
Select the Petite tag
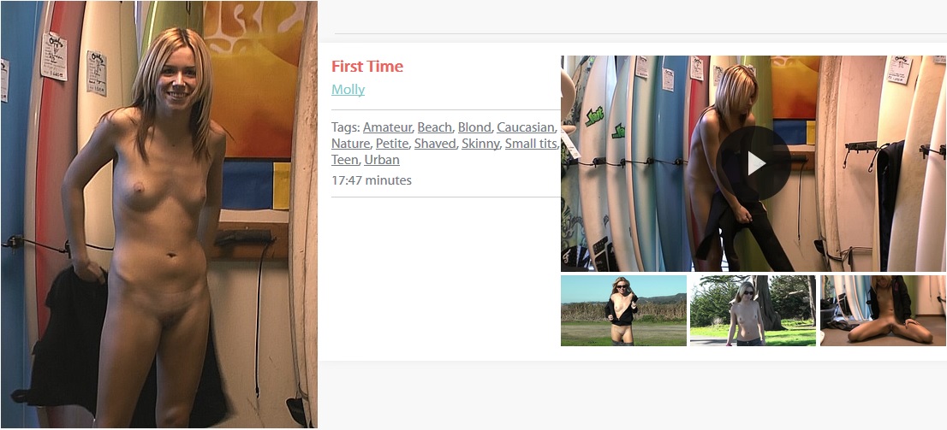[392, 144]
